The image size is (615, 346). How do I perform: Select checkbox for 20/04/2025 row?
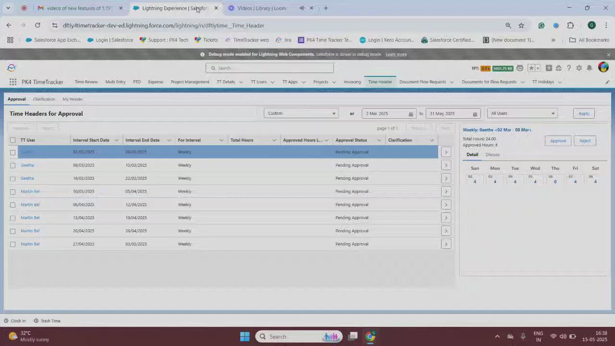pyautogui.click(x=13, y=231)
